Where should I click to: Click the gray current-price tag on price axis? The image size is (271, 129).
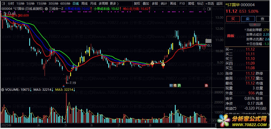click(208, 41)
